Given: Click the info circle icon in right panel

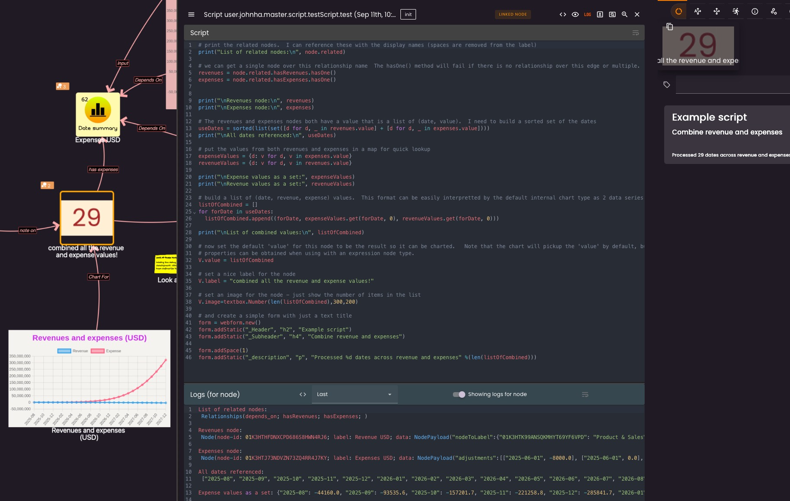Looking at the screenshot, I should pyautogui.click(x=755, y=12).
